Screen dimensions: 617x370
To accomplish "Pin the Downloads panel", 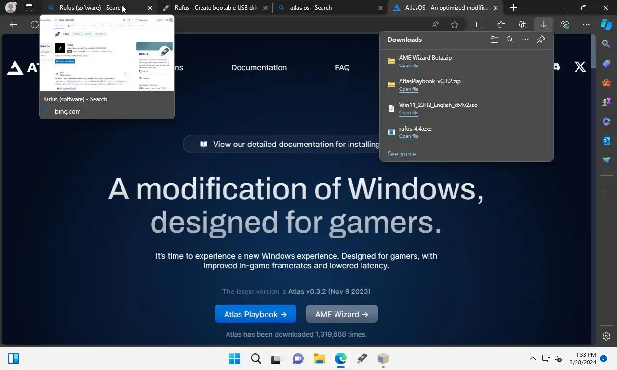I will 541,40.
